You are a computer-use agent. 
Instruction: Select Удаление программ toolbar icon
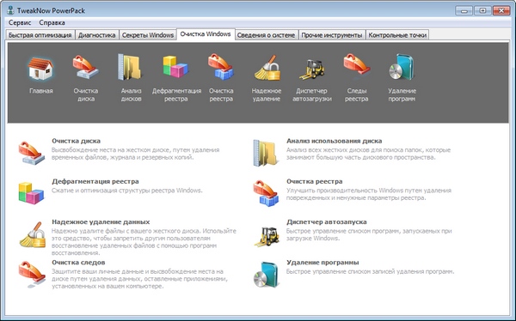402,67
